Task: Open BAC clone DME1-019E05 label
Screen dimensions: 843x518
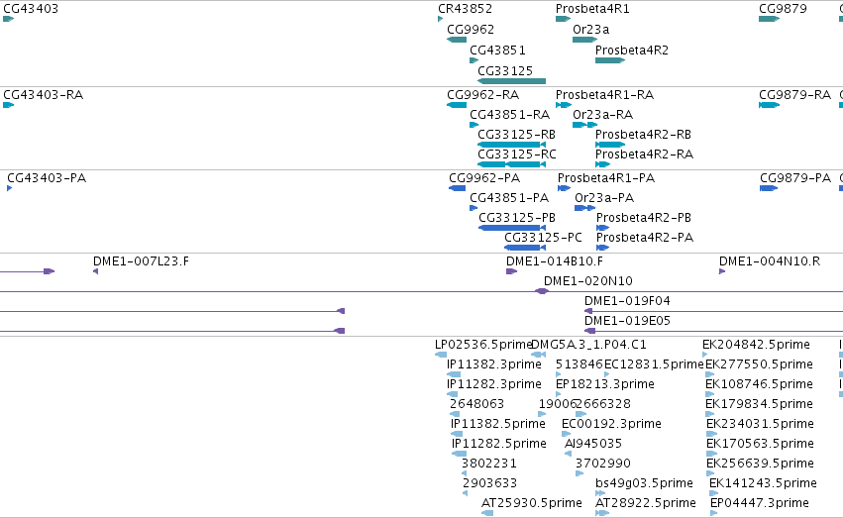Action: click(x=627, y=321)
